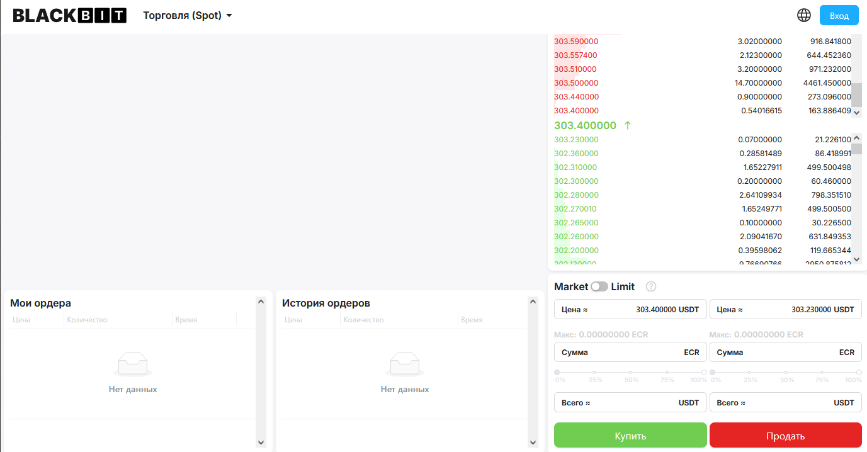Select bid price 302.280000
This screenshot has width=867, height=452.
click(x=576, y=195)
